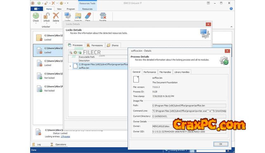Image resolution: width=265 pixels, height=153 pixels.
Task: Click the Locks details ribbon icon
Action: (x=68, y=16)
